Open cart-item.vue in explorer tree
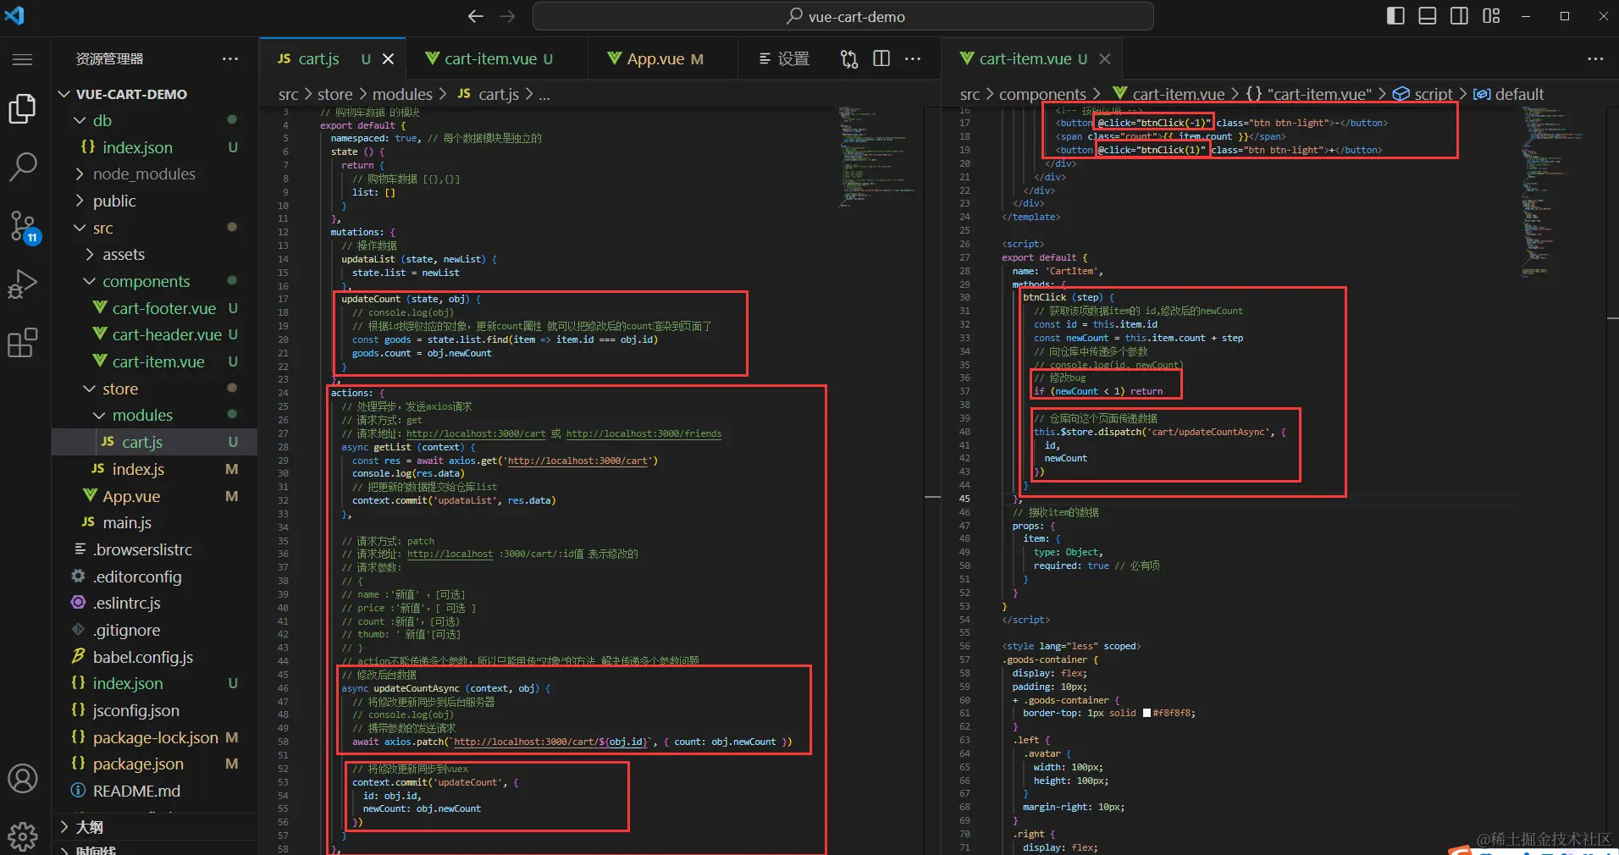 click(x=155, y=361)
